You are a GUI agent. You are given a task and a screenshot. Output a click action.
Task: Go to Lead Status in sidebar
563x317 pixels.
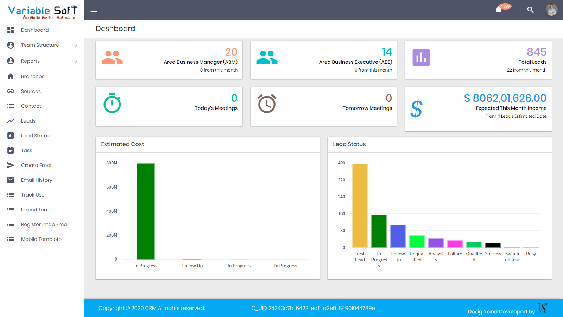pyautogui.click(x=35, y=136)
